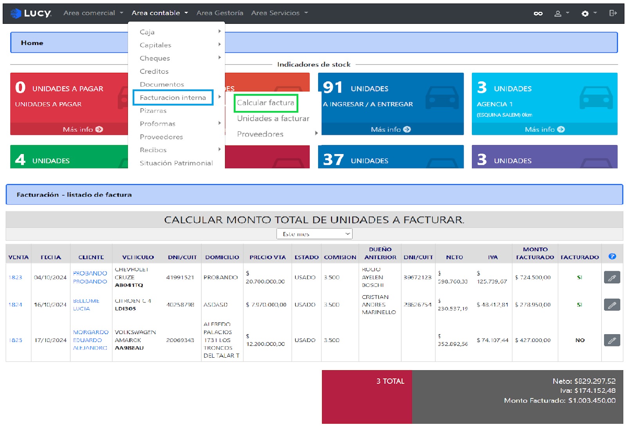Screen dimensions: 626x428
Task: Expand the Proformas submenu
Action: pos(176,124)
